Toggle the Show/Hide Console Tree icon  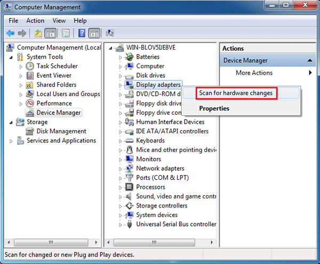[51, 33]
